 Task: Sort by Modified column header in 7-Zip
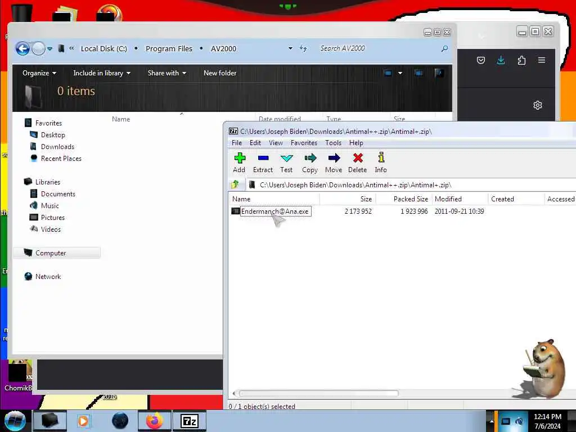(x=460, y=199)
